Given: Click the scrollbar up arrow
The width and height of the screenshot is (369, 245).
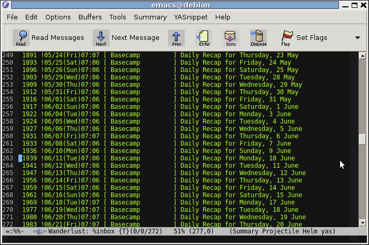Looking at the screenshot, I should coord(362,56).
